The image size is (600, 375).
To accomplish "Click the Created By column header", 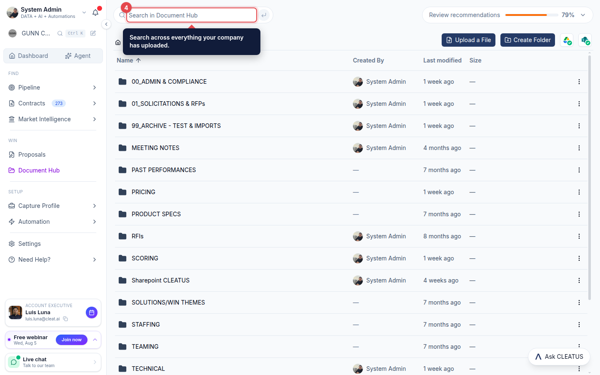I will (368, 60).
